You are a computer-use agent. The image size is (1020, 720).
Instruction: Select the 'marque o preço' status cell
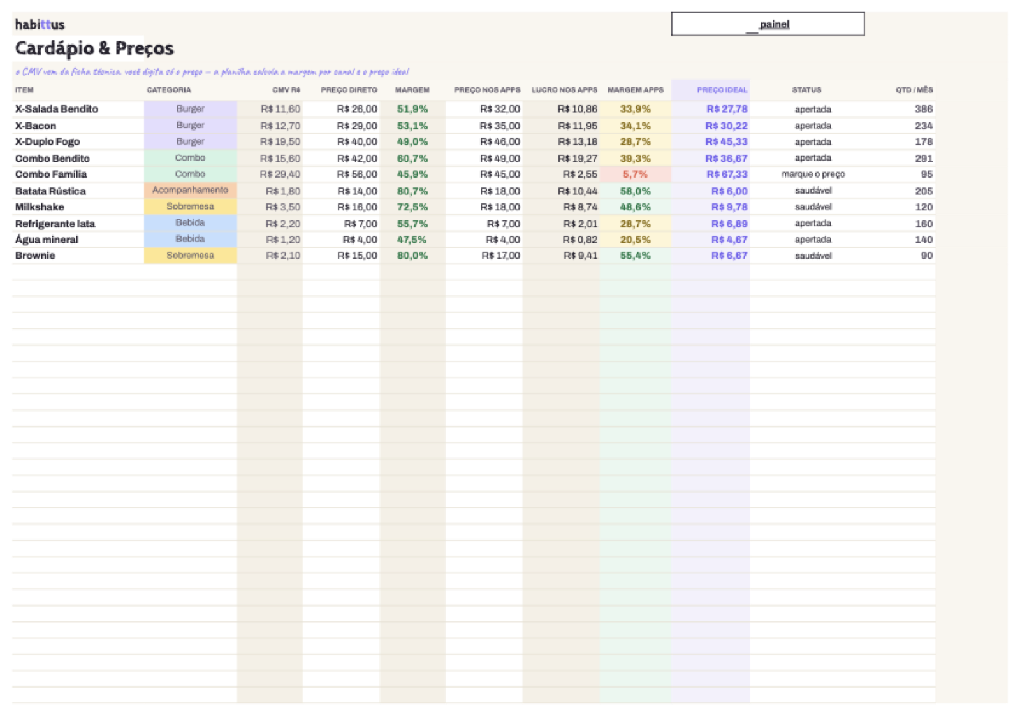[813, 174]
